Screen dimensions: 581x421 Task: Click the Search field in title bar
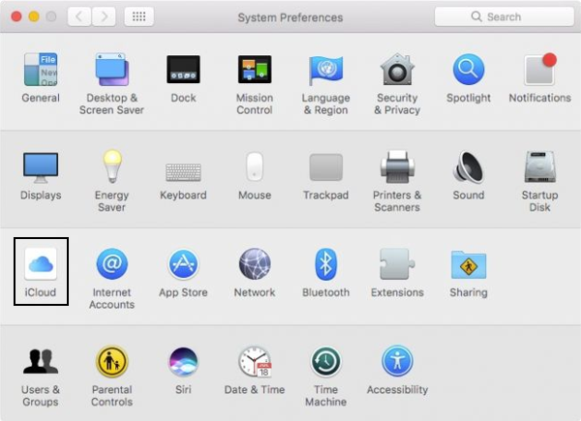click(x=504, y=16)
